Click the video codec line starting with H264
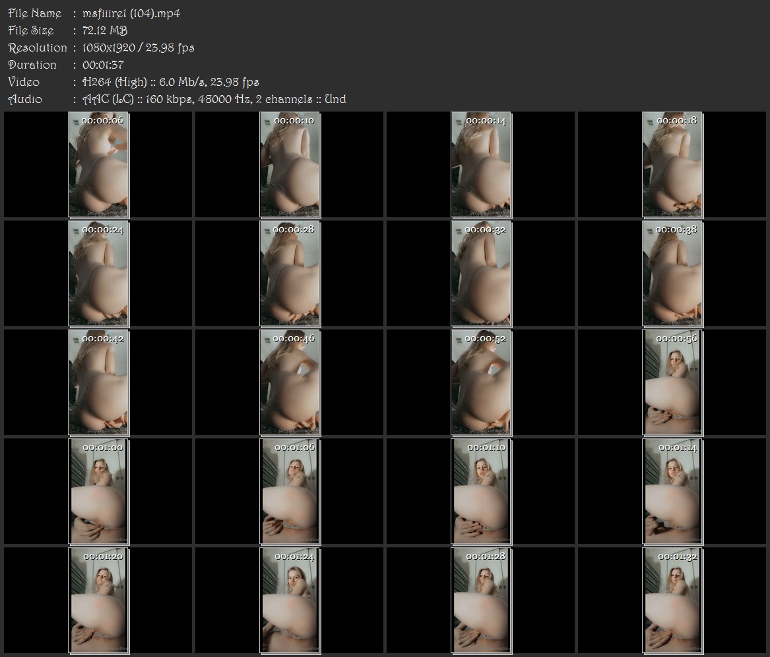 tap(170, 82)
